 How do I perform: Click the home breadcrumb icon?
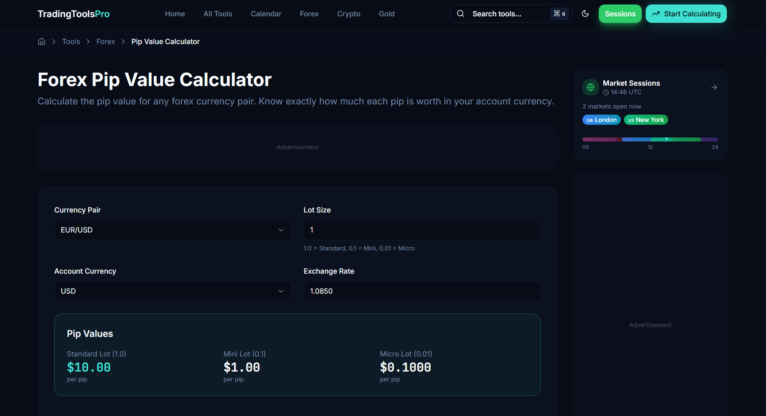[41, 41]
